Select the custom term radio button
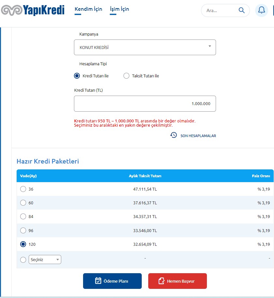The width and height of the screenshot is (274, 298). (23, 260)
